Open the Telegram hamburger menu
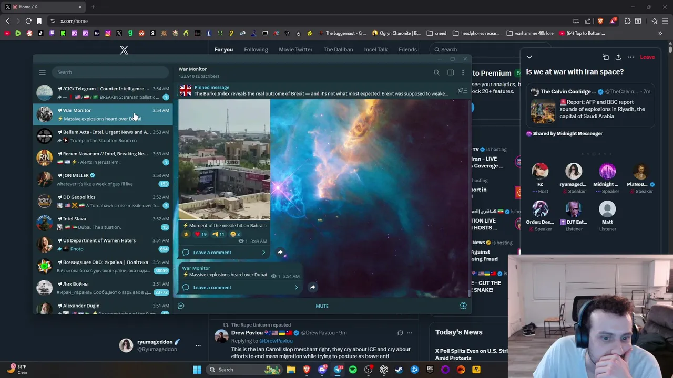673x378 pixels. [43, 72]
